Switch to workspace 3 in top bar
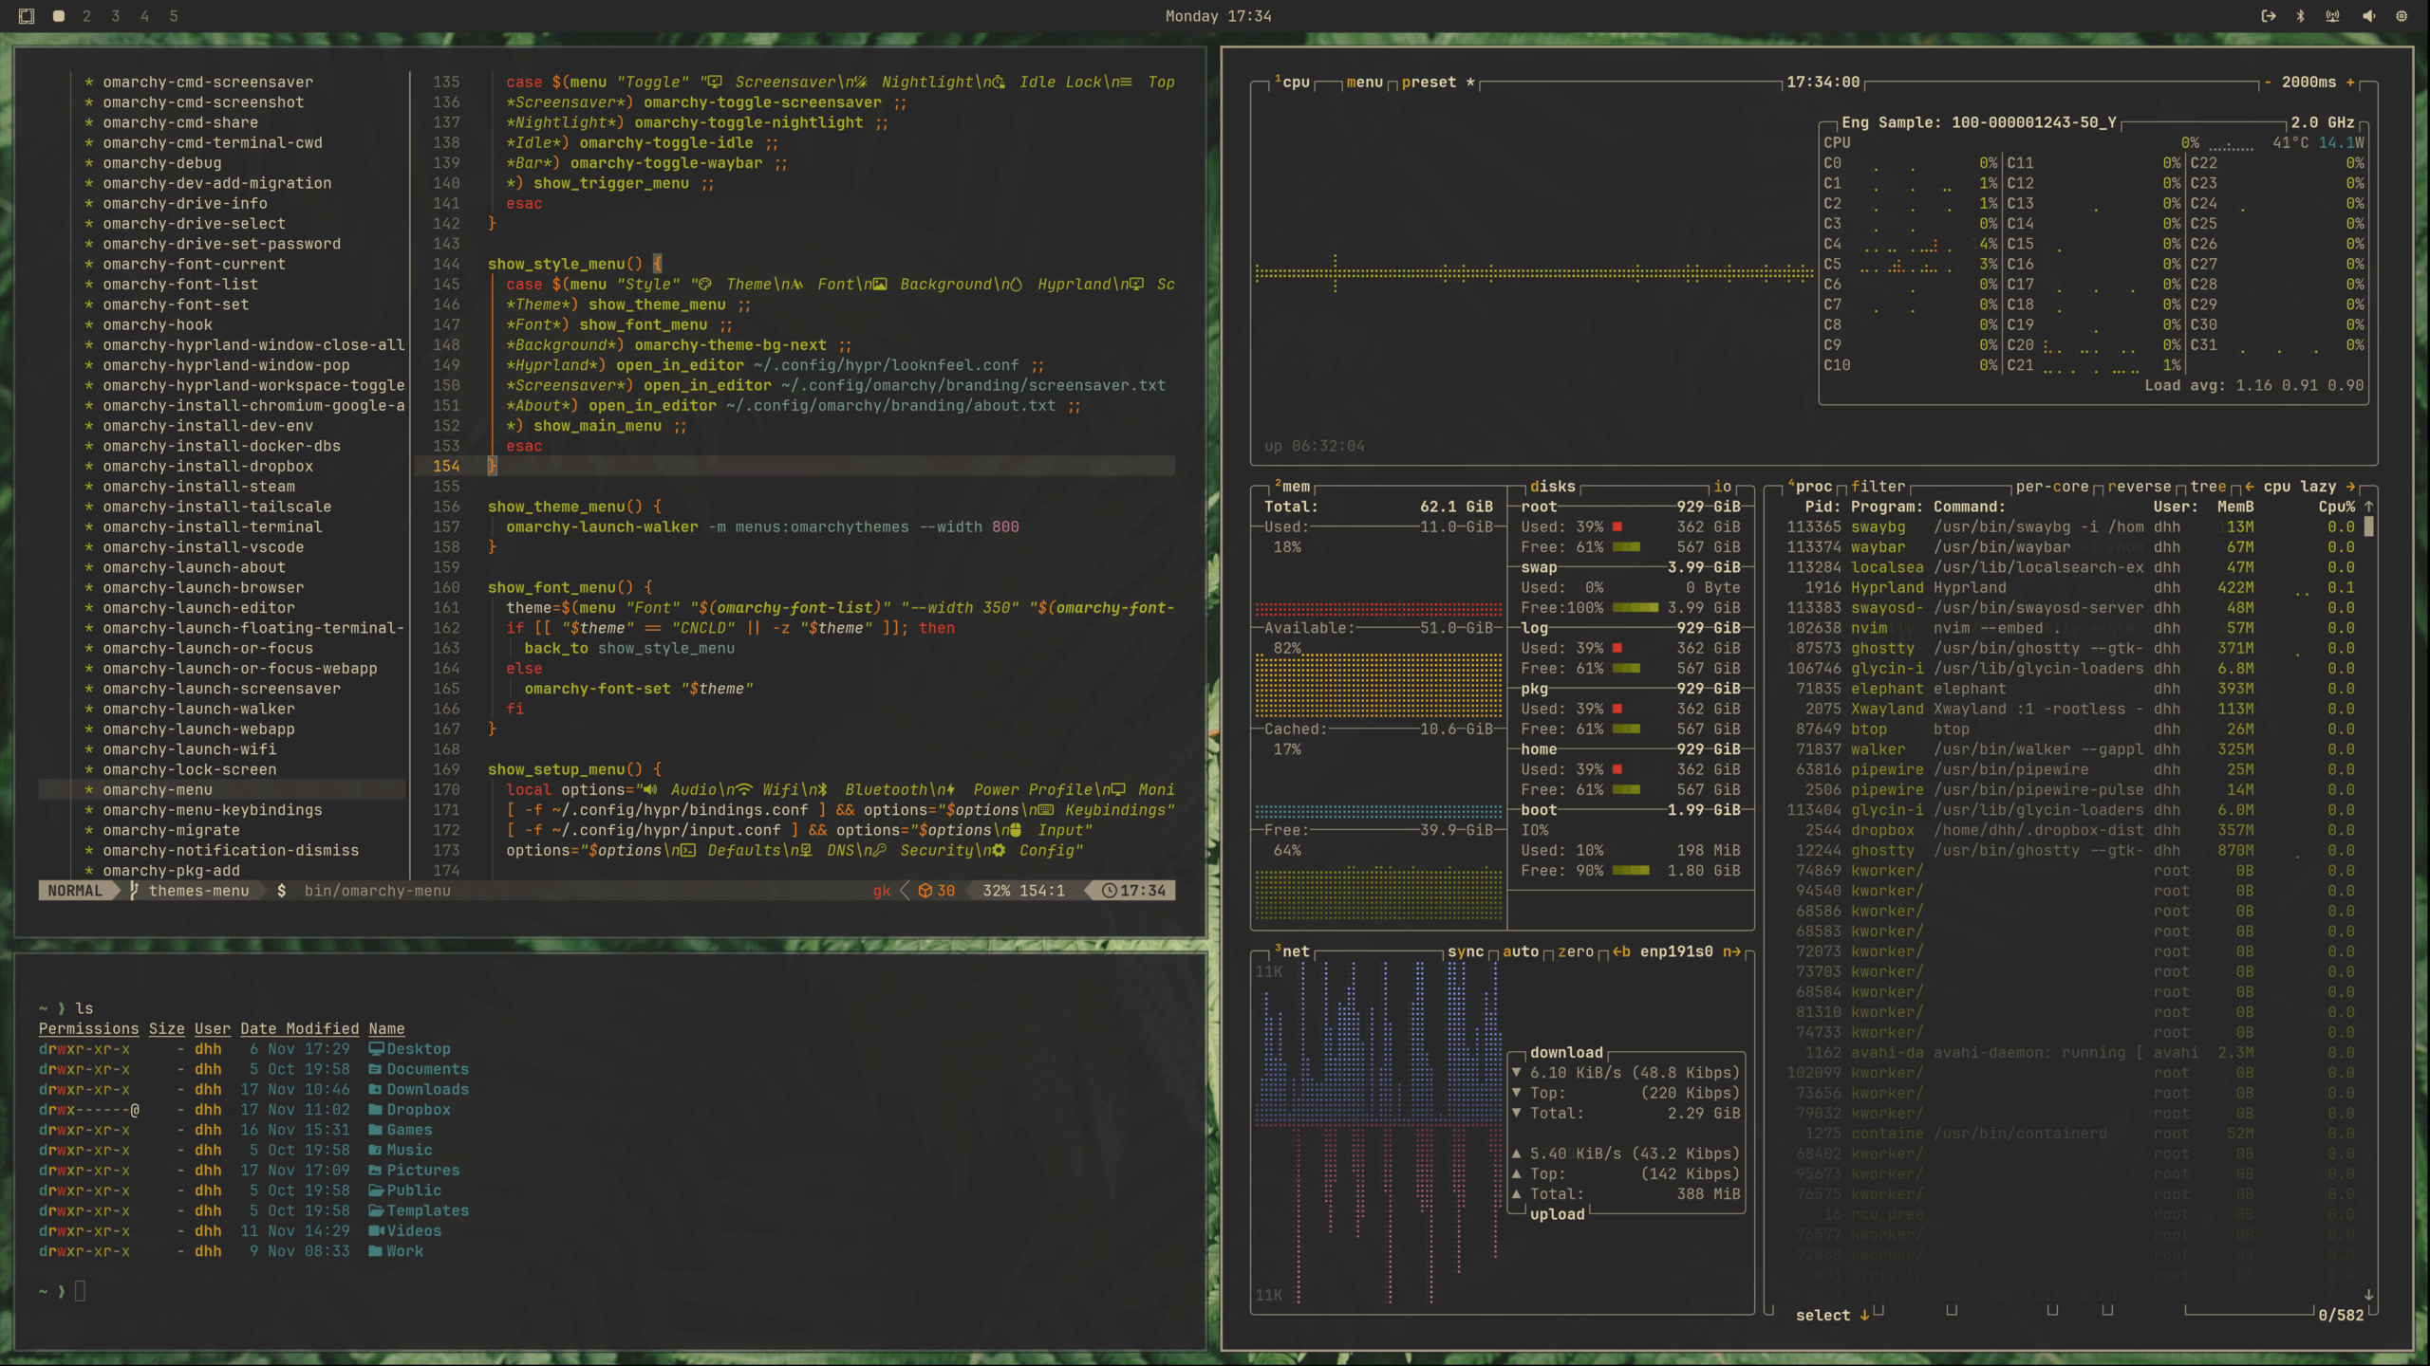This screenshot has height=1366, width=2430. coord(116,16)
